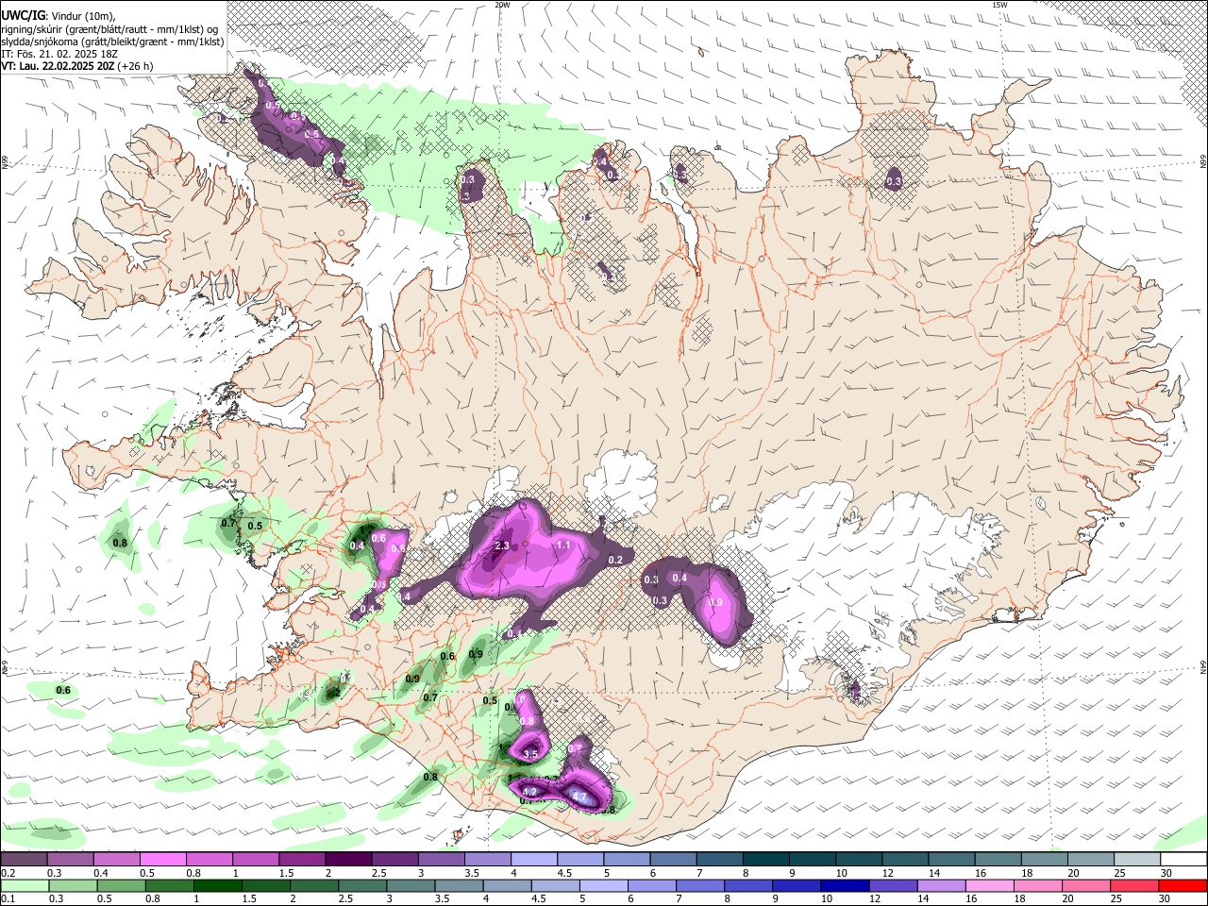Click the crimson 25 mm rain legend swatch
The height and width of the screenshot is (906, 1208).
[1134, 885]
